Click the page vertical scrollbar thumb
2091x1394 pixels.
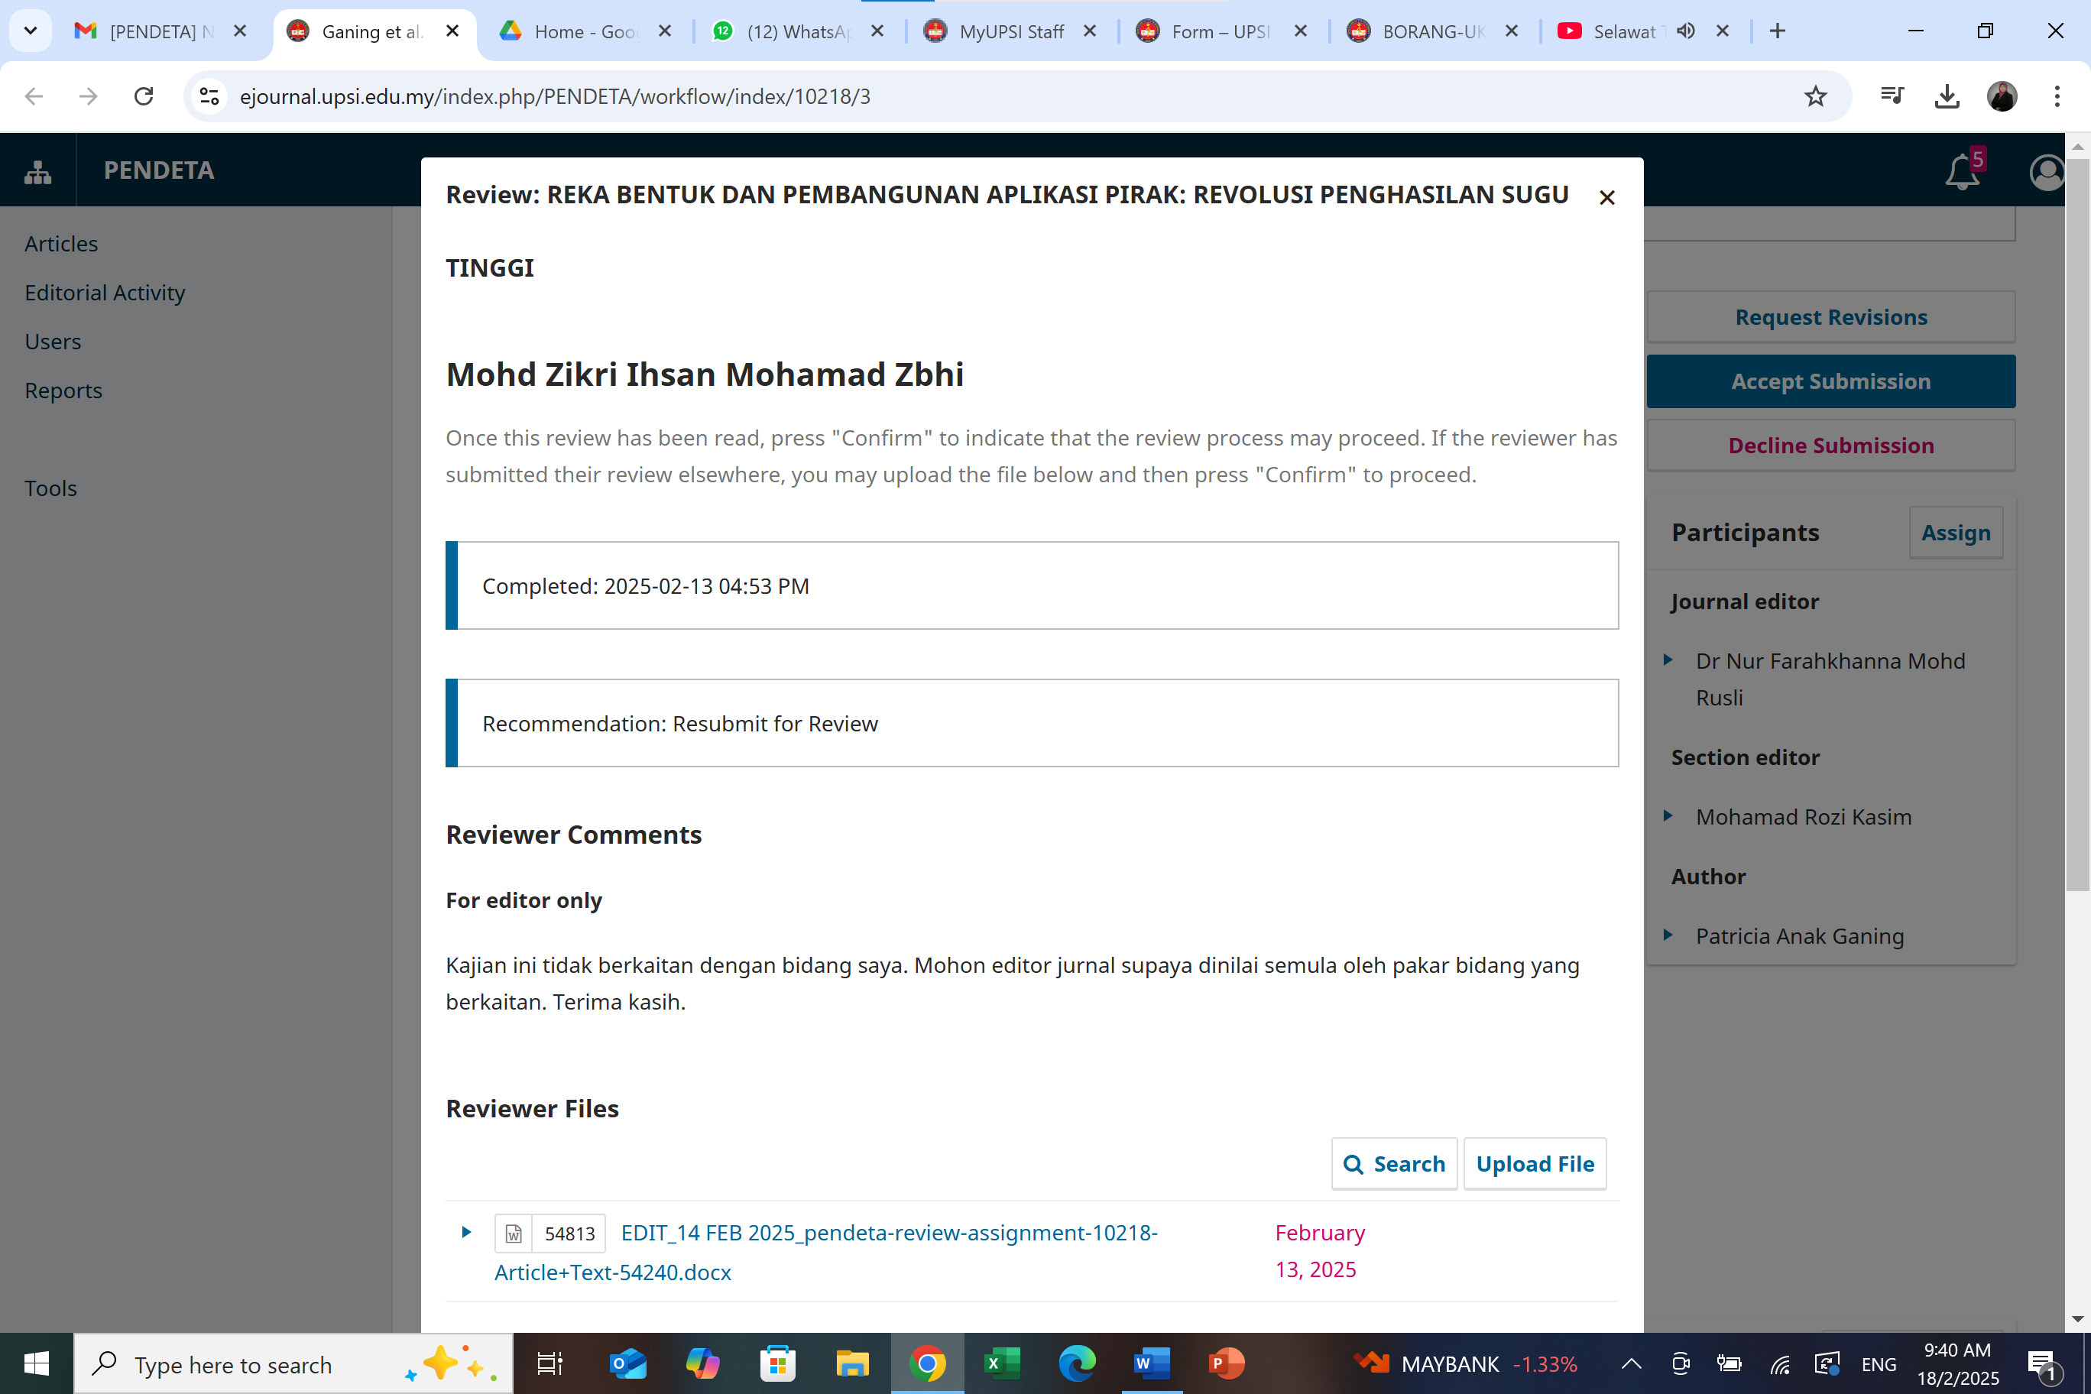click(2076, 524)
